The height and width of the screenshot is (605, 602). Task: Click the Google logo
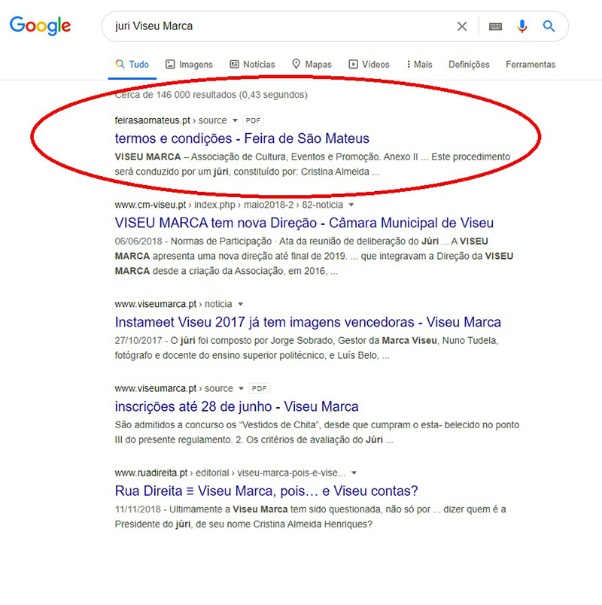pyautogui.click(x=40, y=26)
